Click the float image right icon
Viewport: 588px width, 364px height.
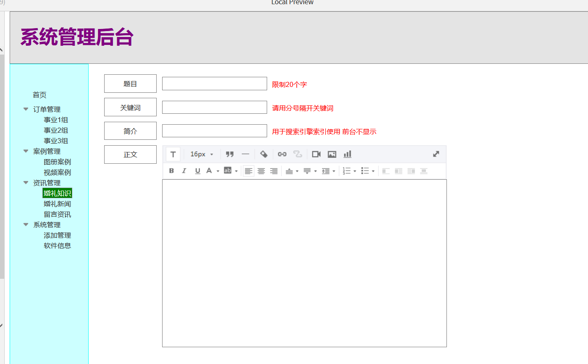411,171
